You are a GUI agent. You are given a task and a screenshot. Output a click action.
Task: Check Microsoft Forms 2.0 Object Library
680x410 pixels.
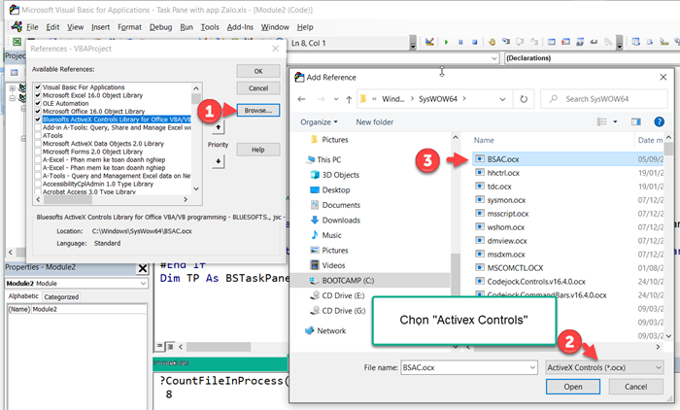click(38, 152)
